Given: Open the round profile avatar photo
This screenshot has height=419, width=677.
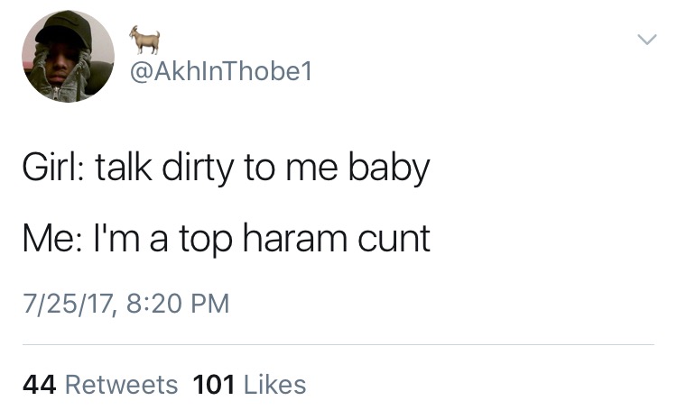Looking at the screenshot, I should (69, 56).
